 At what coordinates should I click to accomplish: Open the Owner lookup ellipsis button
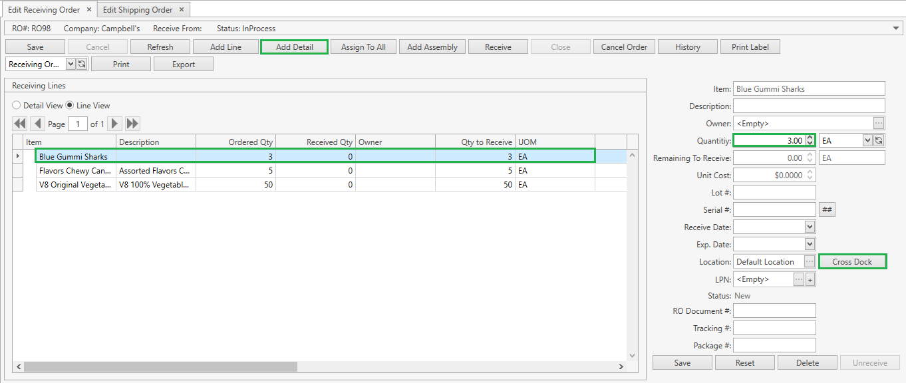(879, 123)
